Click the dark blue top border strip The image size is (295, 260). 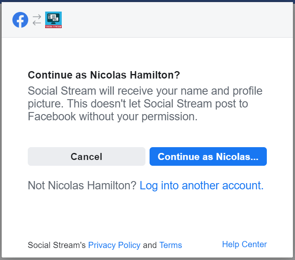click(147, 1)
